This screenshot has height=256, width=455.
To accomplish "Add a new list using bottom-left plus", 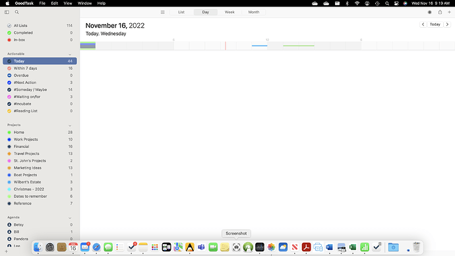I will (x=7, y=251).
